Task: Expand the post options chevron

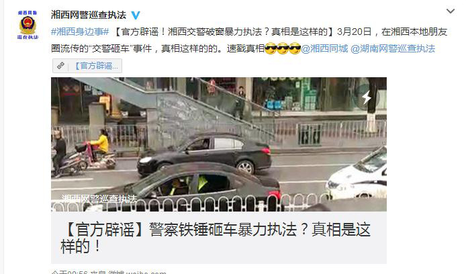Action: pyautogui.click(x=451, y=11)
